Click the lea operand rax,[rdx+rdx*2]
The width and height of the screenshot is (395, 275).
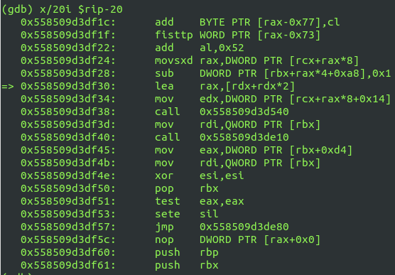pyautogui.click(x=247, y=86)
